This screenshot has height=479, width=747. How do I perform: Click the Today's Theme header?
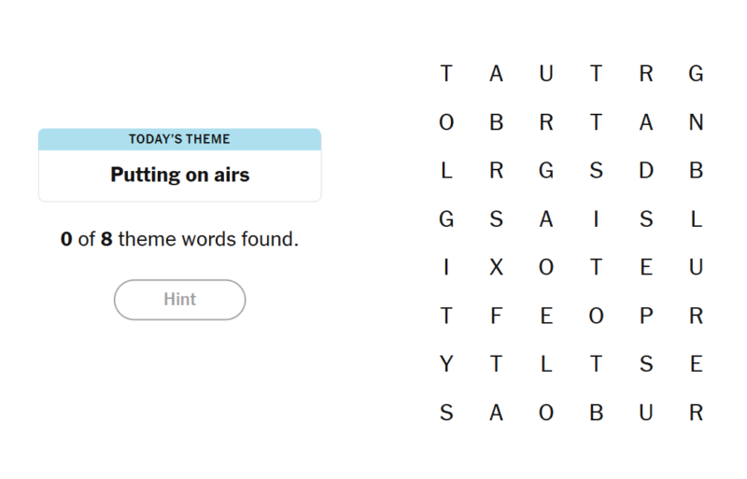click(179, 139)
